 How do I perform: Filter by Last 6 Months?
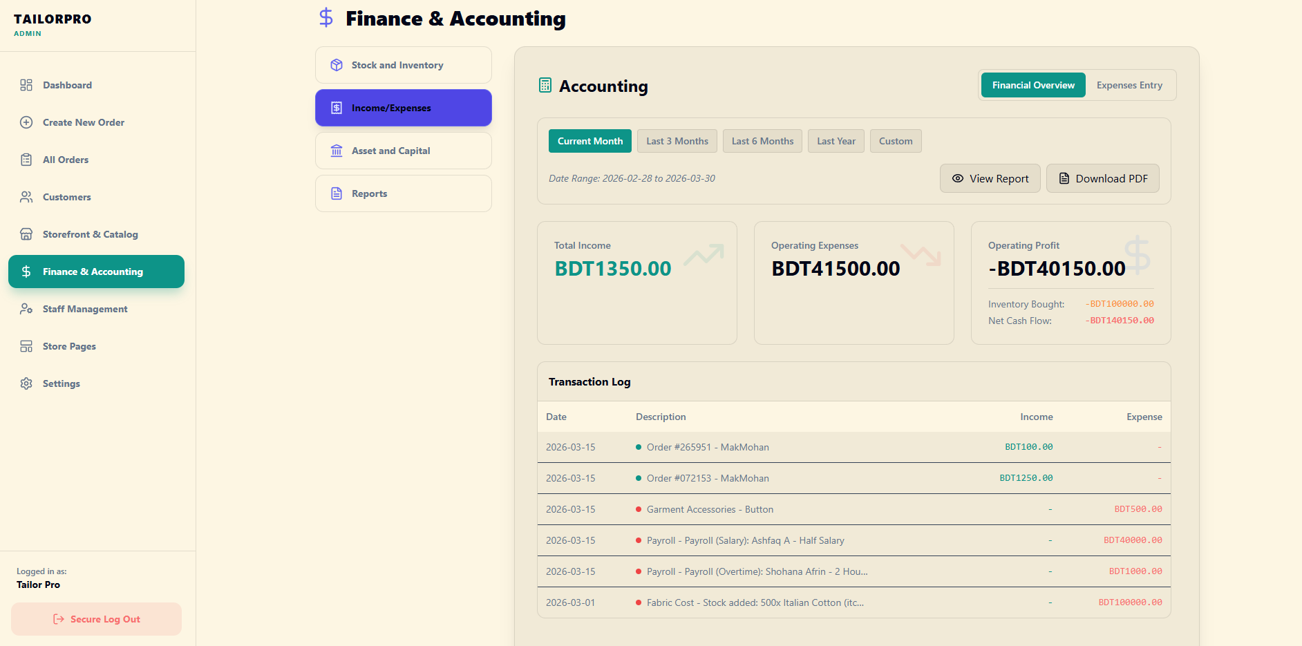pos(762,141)
